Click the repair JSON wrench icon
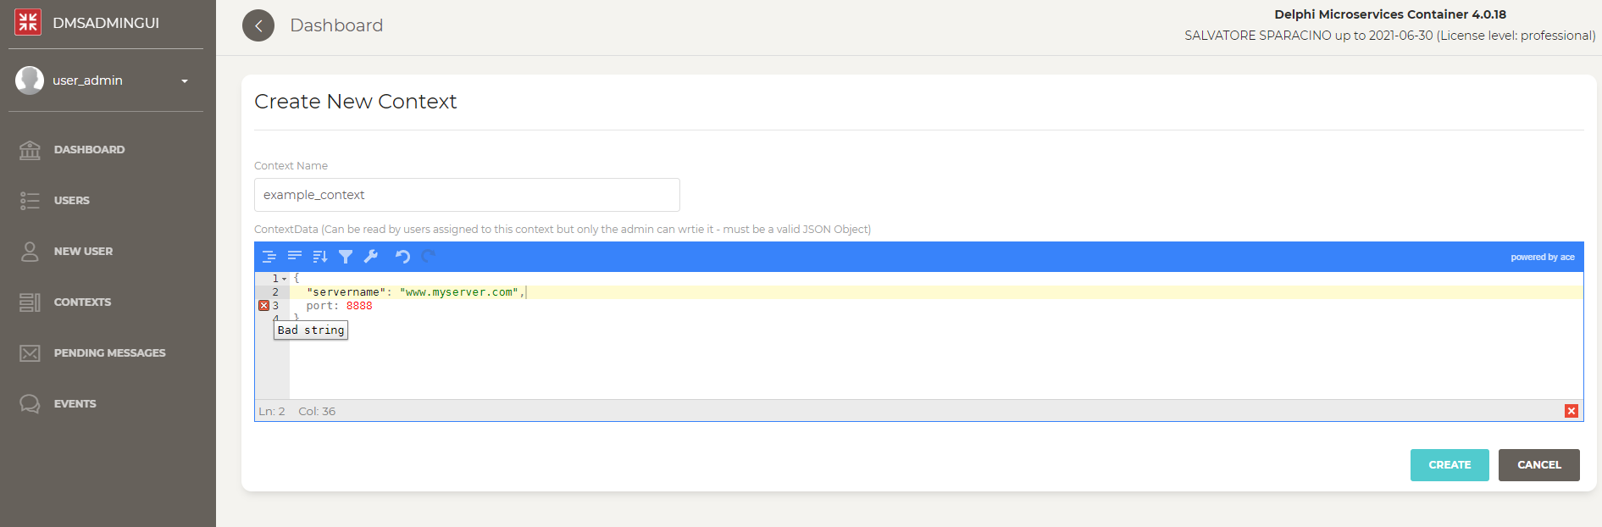 pyautogui.click(x=371, y=257)
